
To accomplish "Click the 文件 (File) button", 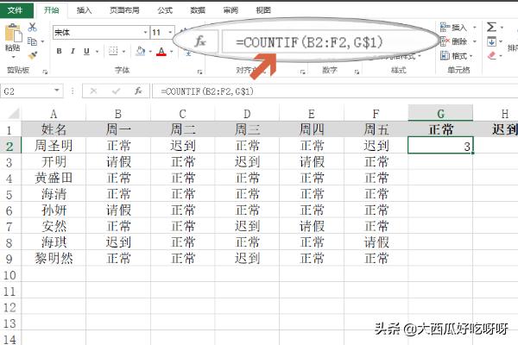I will coord(16,10).
